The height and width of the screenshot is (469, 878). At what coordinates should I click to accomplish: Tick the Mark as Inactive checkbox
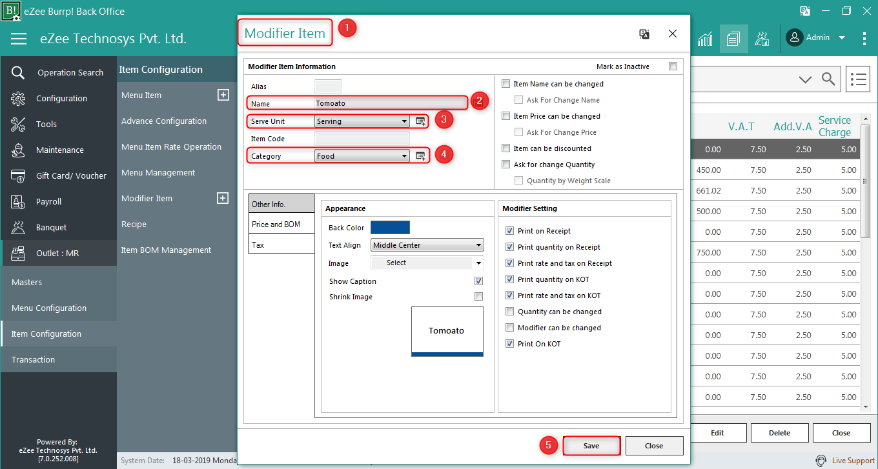click(673, 66)
